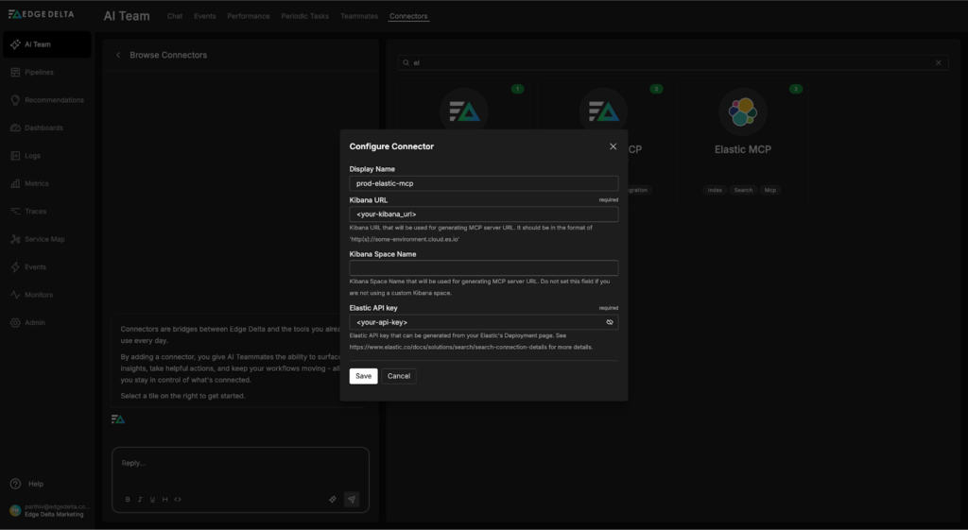Open Monitors from the sidebar
This screenshot has height=530, width=968.
16,295
